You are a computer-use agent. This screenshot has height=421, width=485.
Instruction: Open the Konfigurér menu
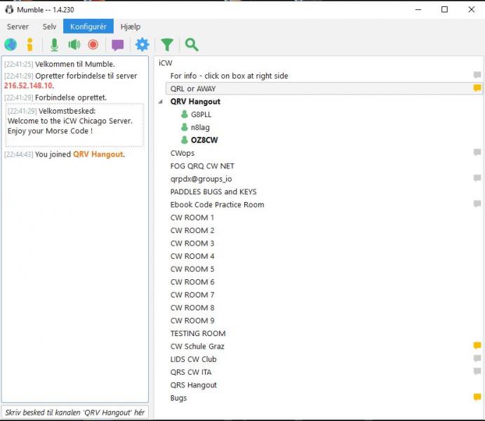click(88, 27)
